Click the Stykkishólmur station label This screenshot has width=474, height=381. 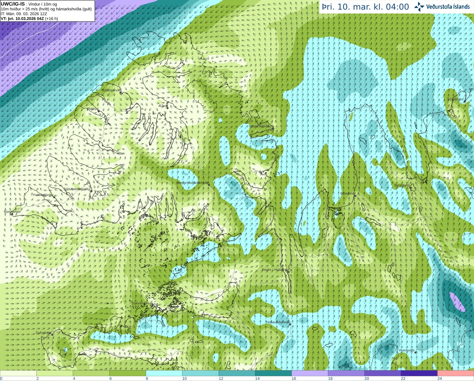pos(141,303)
